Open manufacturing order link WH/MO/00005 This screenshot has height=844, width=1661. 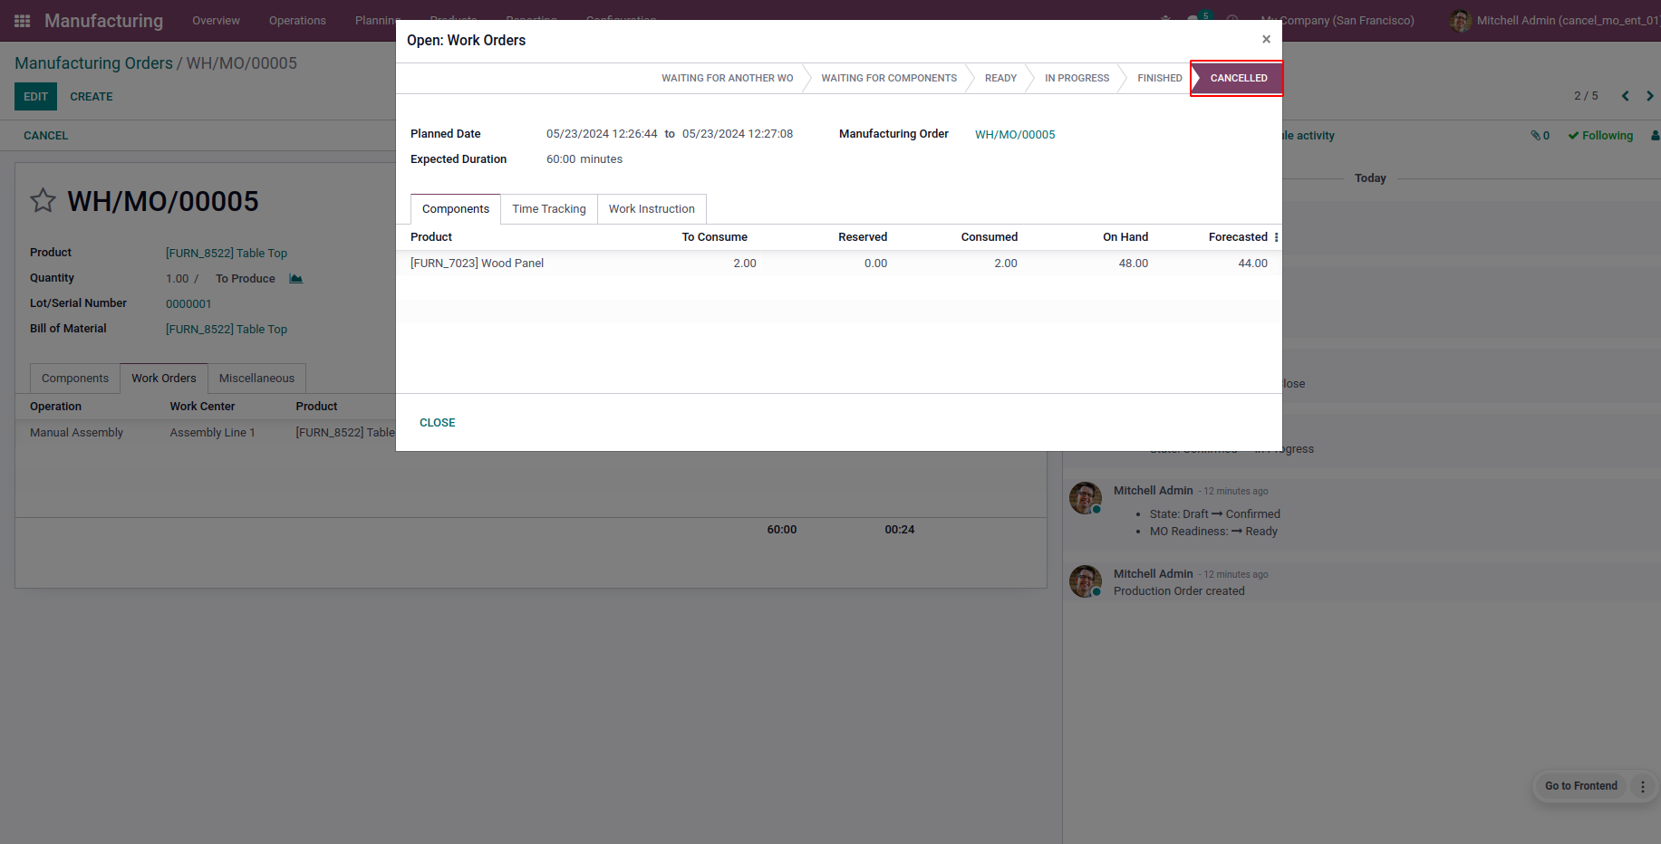coord(1015,135)
